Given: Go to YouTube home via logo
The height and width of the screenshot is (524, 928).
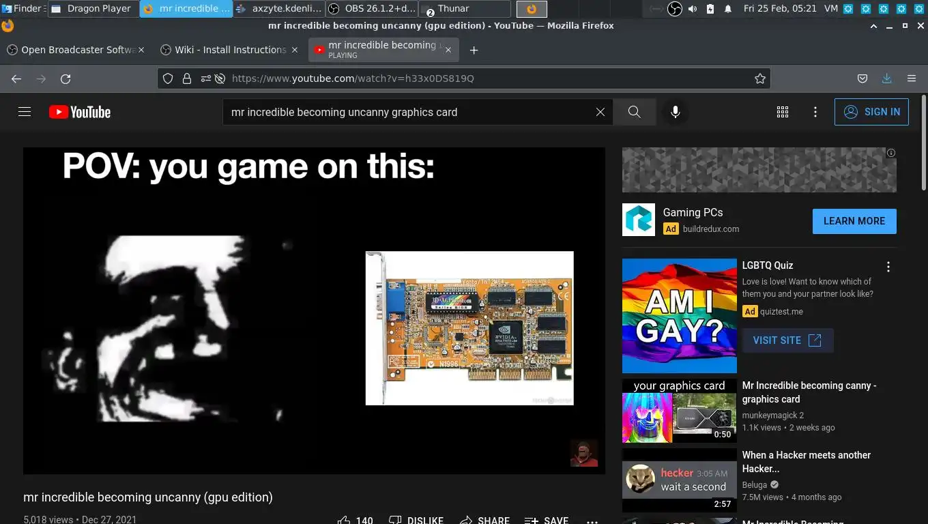Looking at the screenshot, I should pyautogui.click(x=80, y=112).
